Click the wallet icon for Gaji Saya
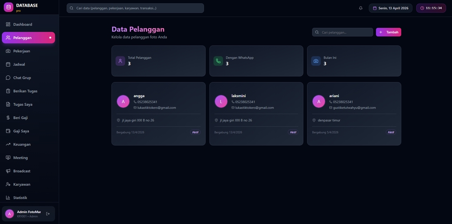The width and height of the screenshot is (452, 224). click(8, 131)
